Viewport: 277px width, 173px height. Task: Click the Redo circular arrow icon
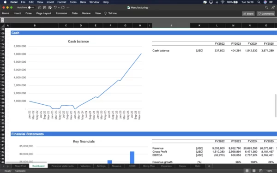click(63, 7)
